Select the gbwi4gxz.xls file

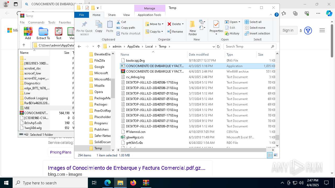pos(198,137)
